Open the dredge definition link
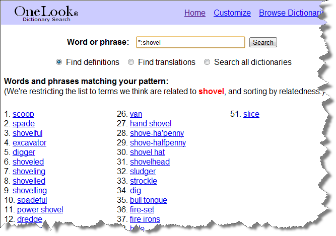Screen dimensions: 336x236 (x=30, y=219)
